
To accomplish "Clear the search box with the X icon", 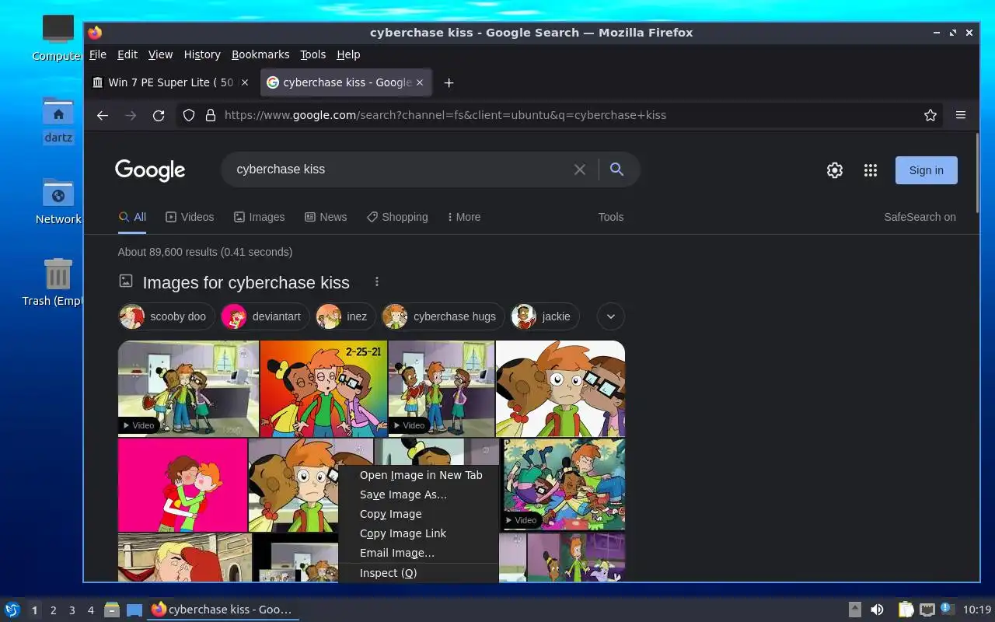I will pyautogui.click(x=580, y=169).
